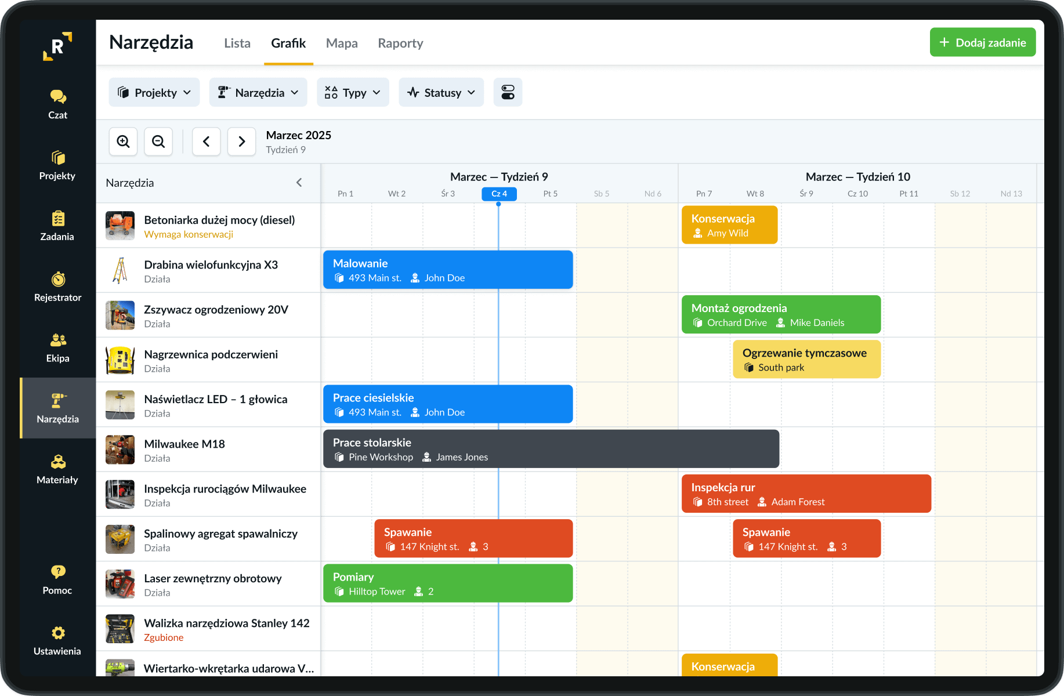1064x696 pixels.
Task: Click the R logo in sidebar
Action: tap(57, 46)
